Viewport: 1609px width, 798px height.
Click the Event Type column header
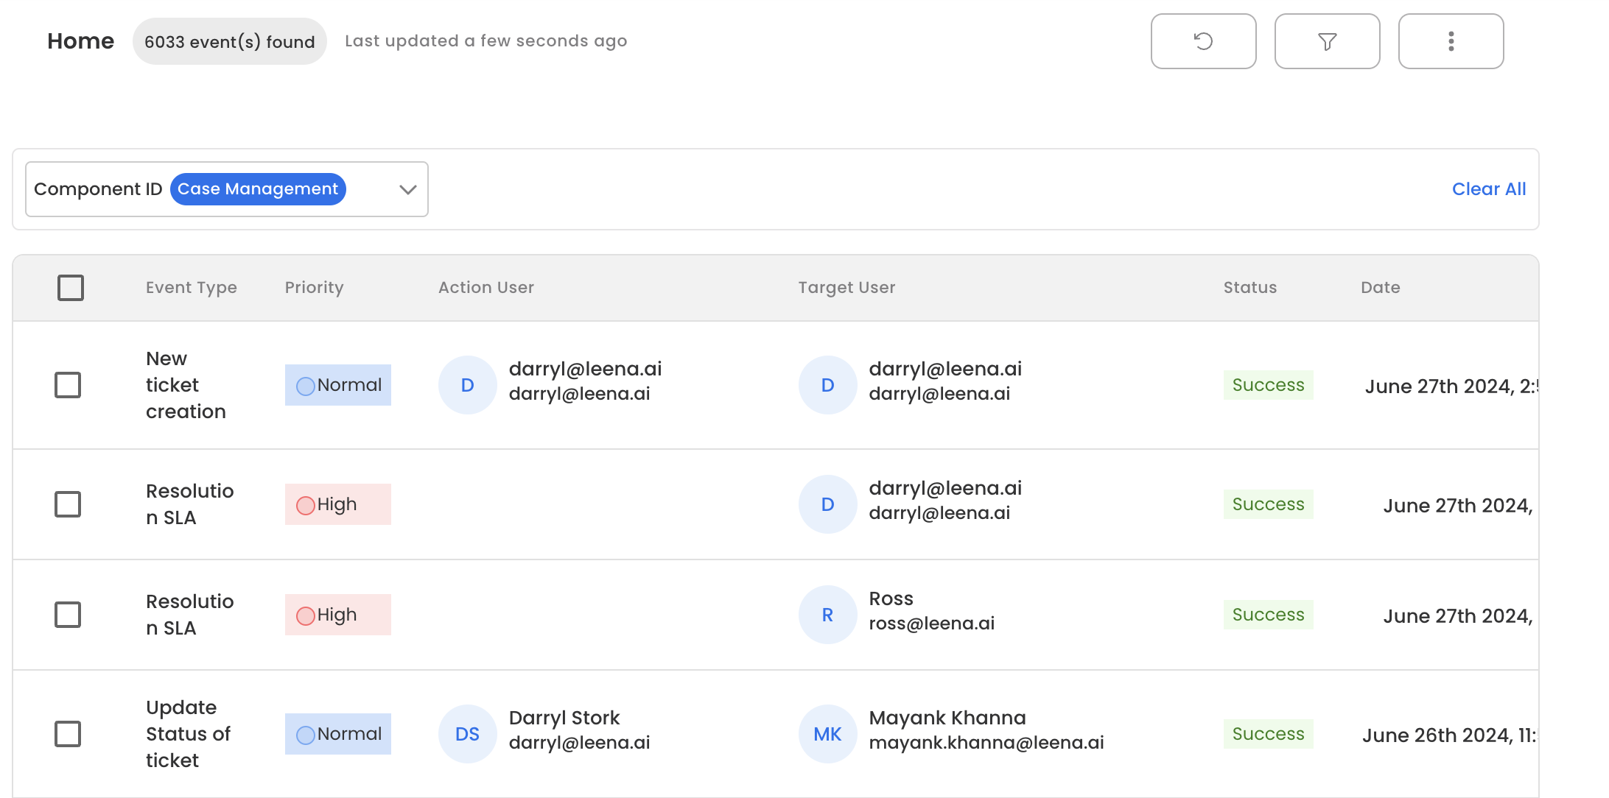tap(191, 288)
